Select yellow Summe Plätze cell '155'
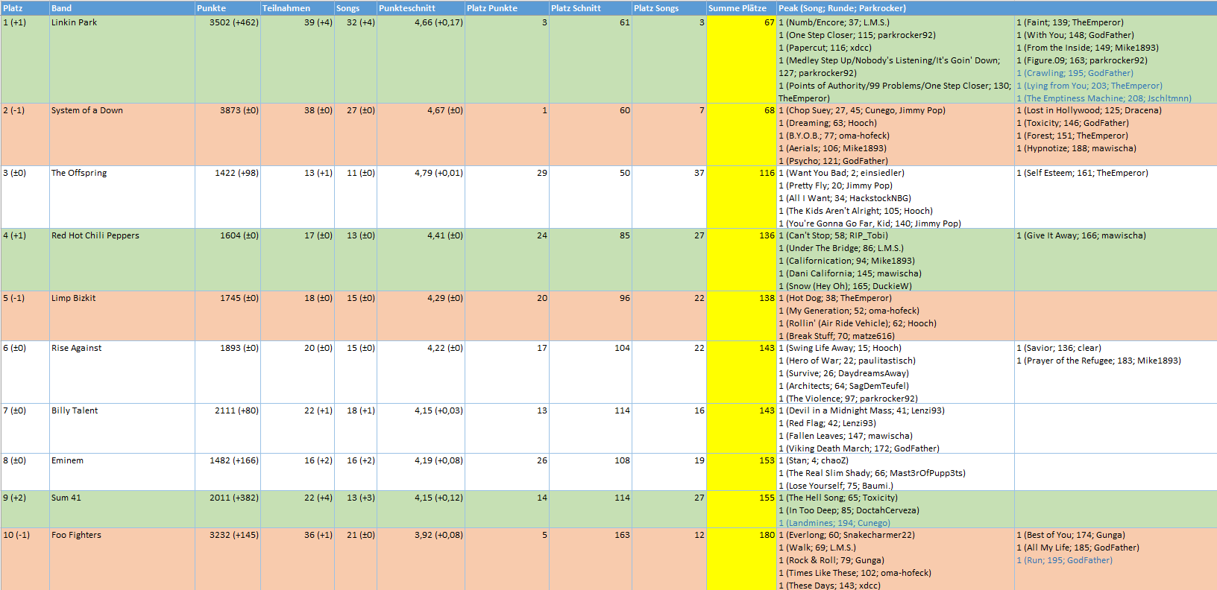This screenshot has height=590, width=1217. [741, 510]
